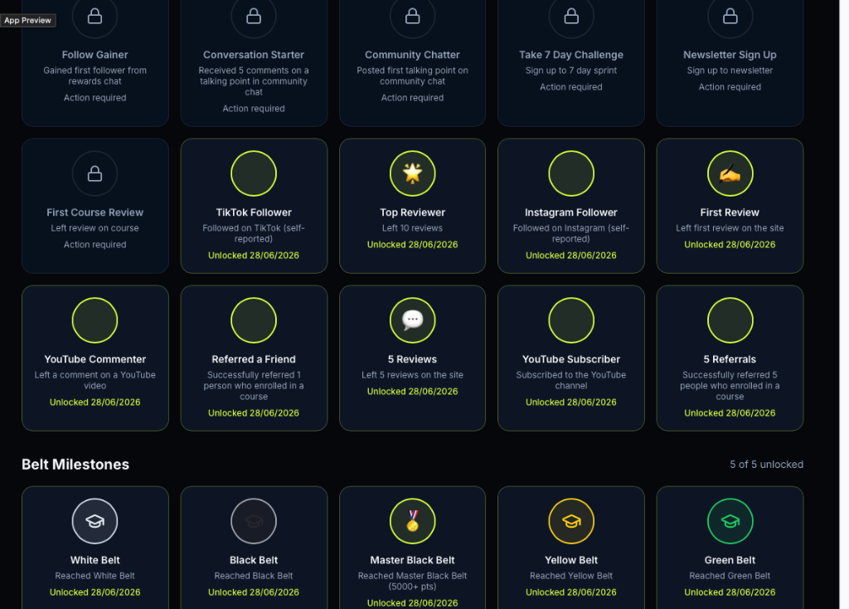Image resolution: width=849 pixels, height=609 pixels.
Task: Click the Top Reviewer title
Action: point(413,212)
